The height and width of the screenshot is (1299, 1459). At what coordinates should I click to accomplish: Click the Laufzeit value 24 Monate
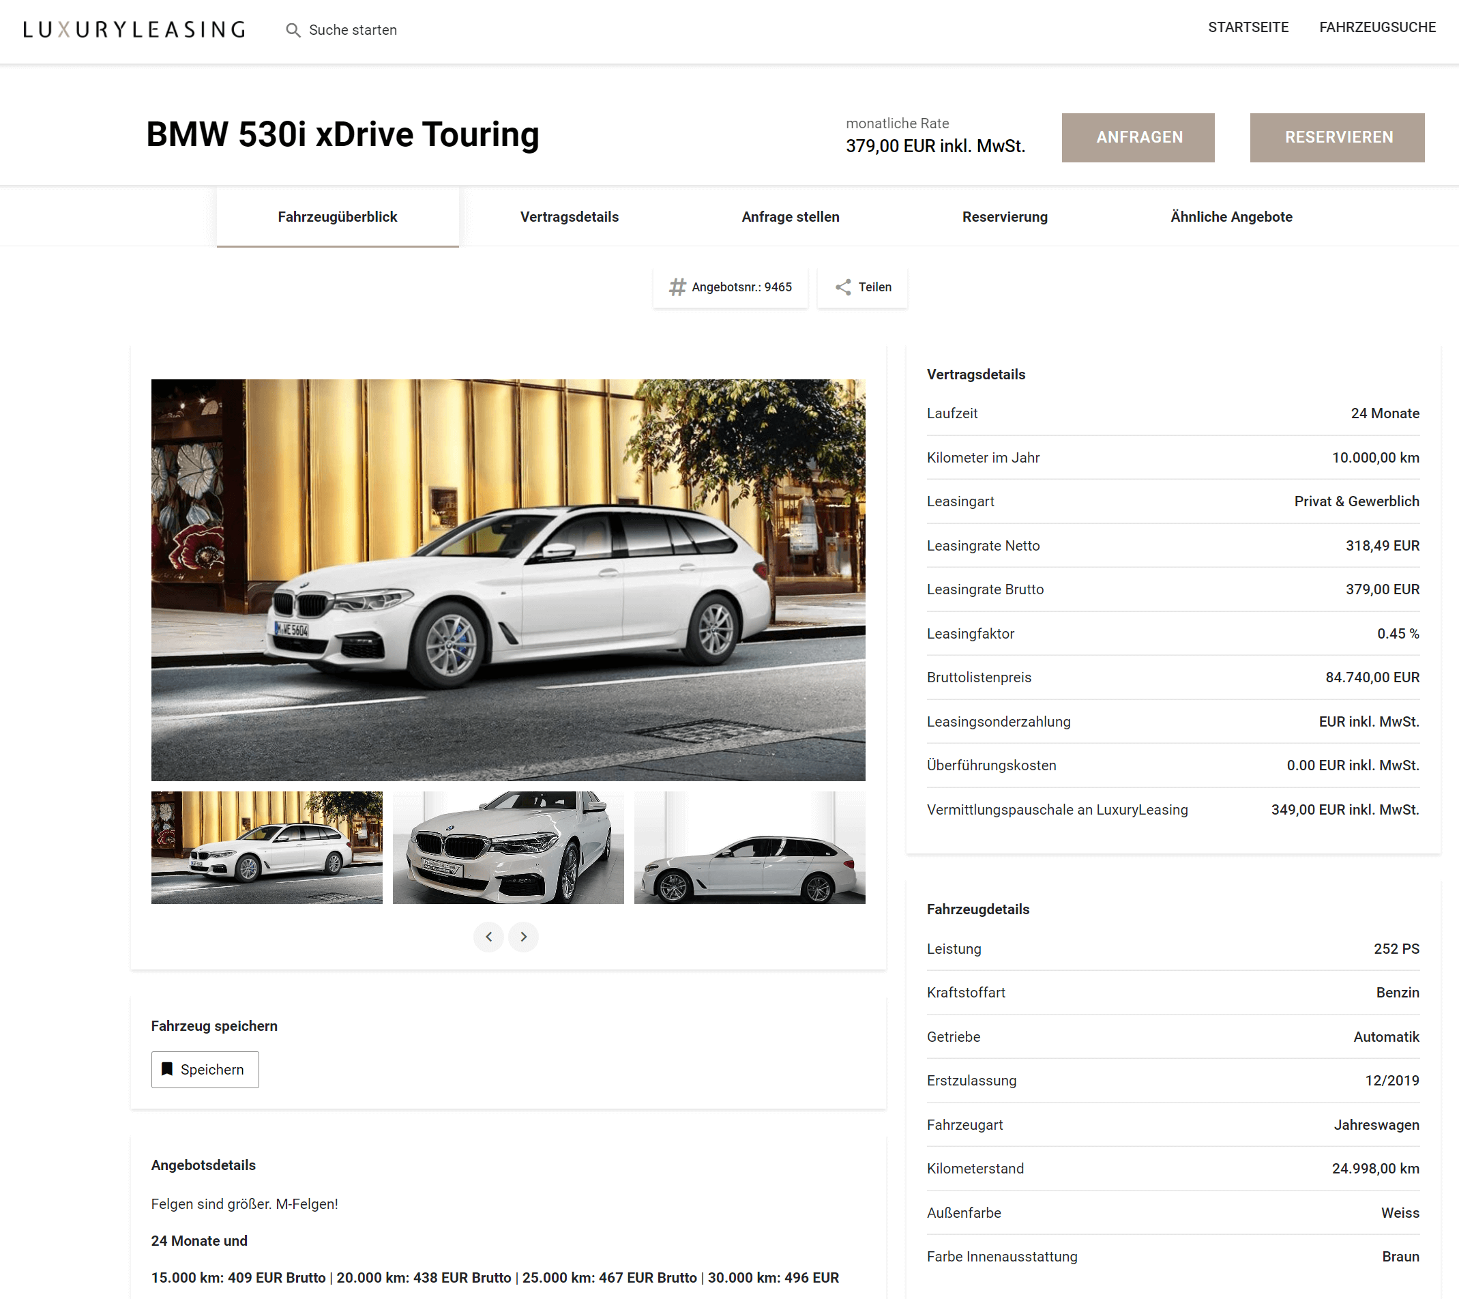pos(1385,413)
